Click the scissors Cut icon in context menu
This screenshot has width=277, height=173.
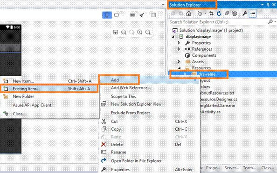click(104, 121)
